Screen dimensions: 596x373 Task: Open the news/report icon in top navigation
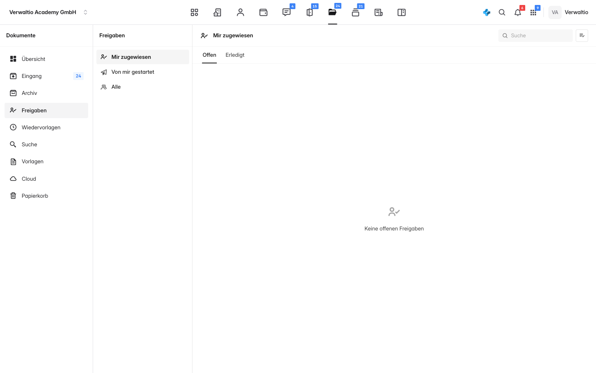pyautogui.click(x=378, y=12)
